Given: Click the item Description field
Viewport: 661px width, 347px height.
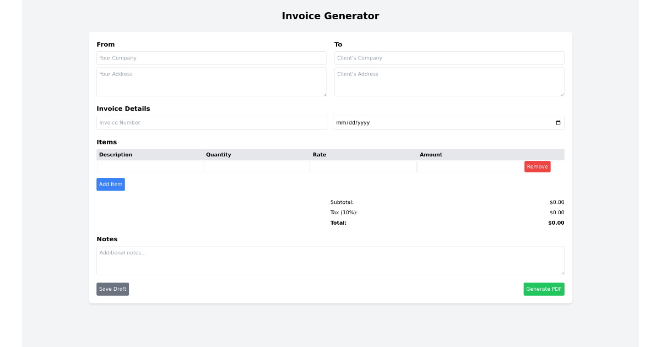Looking at the screenshot, I should click(149, 166).
